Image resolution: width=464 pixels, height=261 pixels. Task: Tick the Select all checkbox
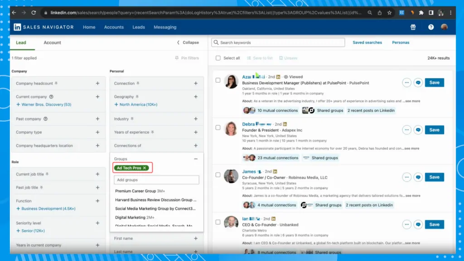point(218,58)
